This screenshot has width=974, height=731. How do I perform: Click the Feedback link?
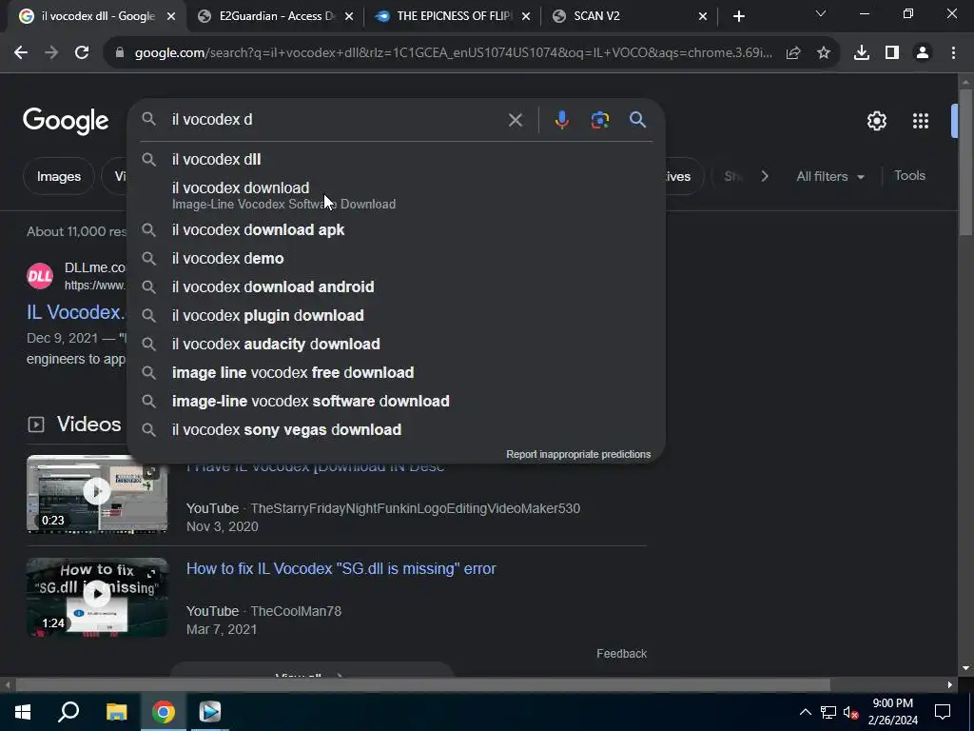click(621, 653)
